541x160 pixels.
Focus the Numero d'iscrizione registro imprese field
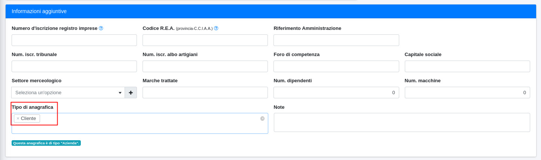pos(74,40)
